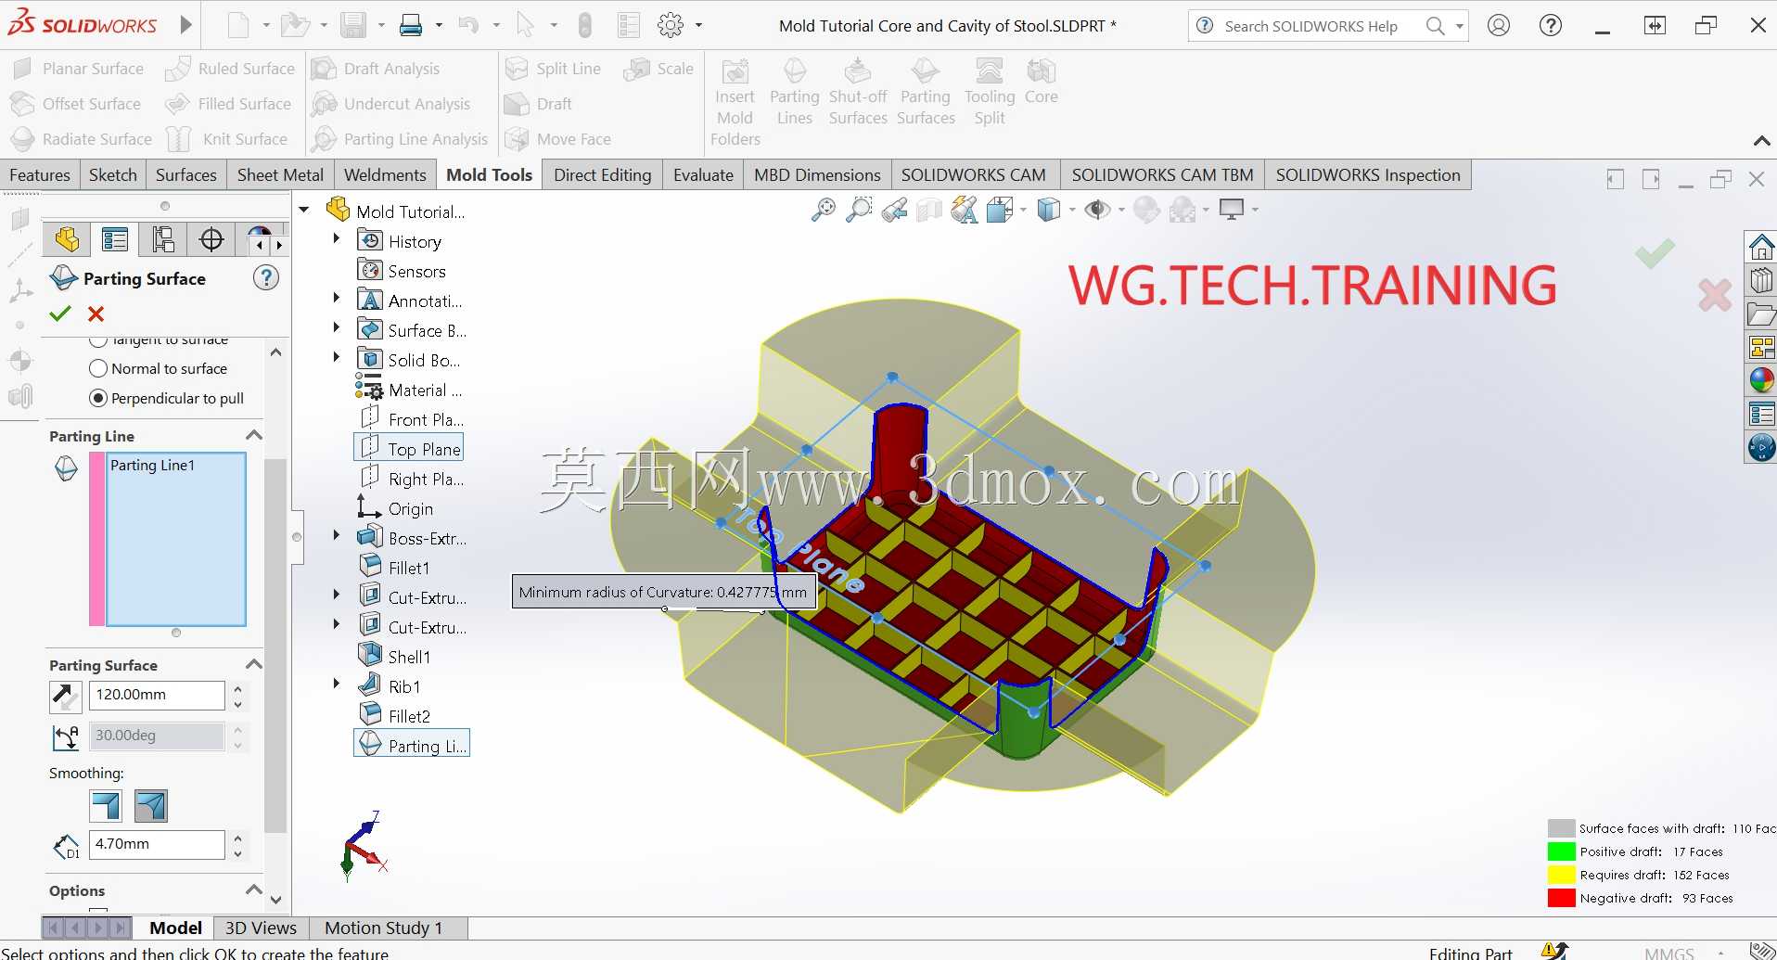Open the 3D Views tab

(x=261, y=928)
